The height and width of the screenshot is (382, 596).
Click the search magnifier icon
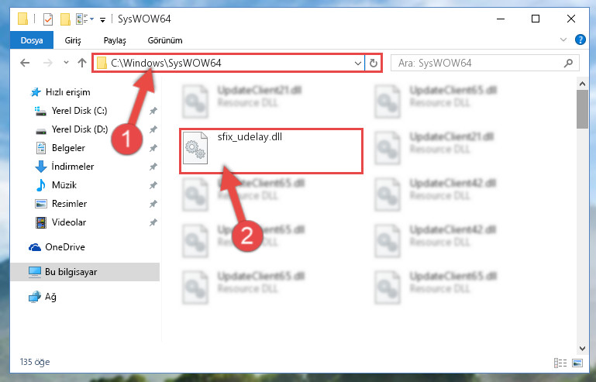click(x=568, y=63)
